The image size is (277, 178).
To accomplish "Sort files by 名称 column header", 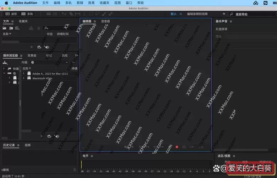I will point(7,34).
